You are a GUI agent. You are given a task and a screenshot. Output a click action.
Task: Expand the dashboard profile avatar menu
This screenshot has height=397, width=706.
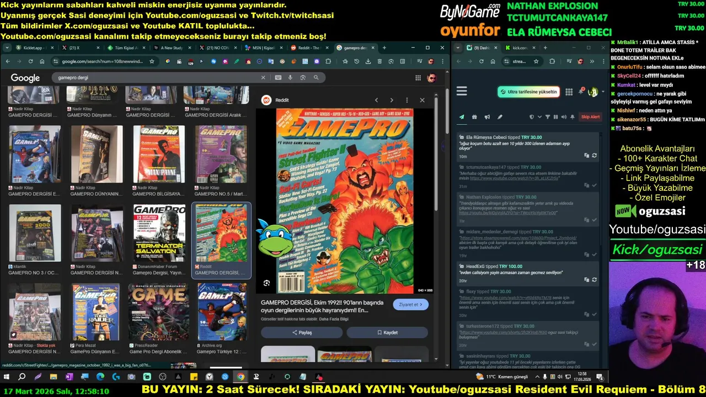[596, 92]
